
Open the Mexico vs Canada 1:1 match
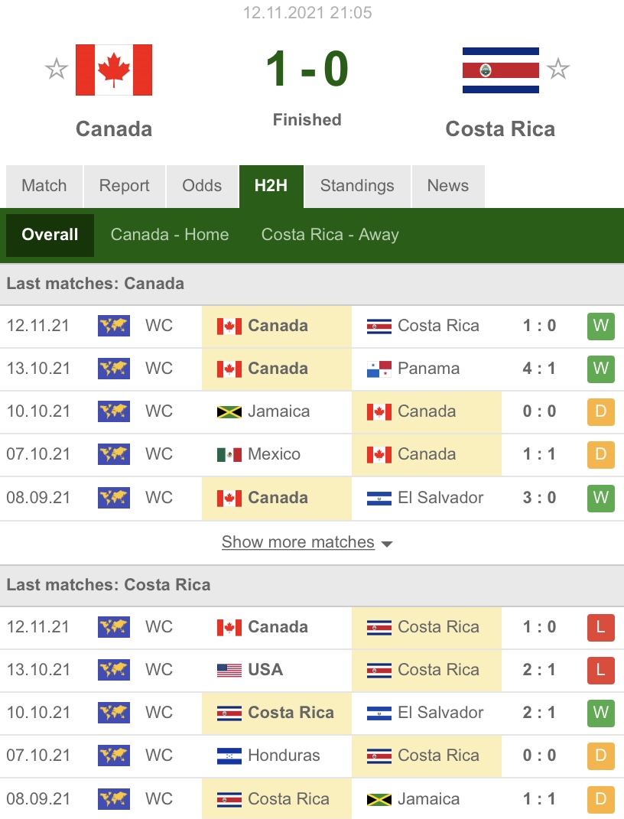pyautogui.click(x=312, y=454)
